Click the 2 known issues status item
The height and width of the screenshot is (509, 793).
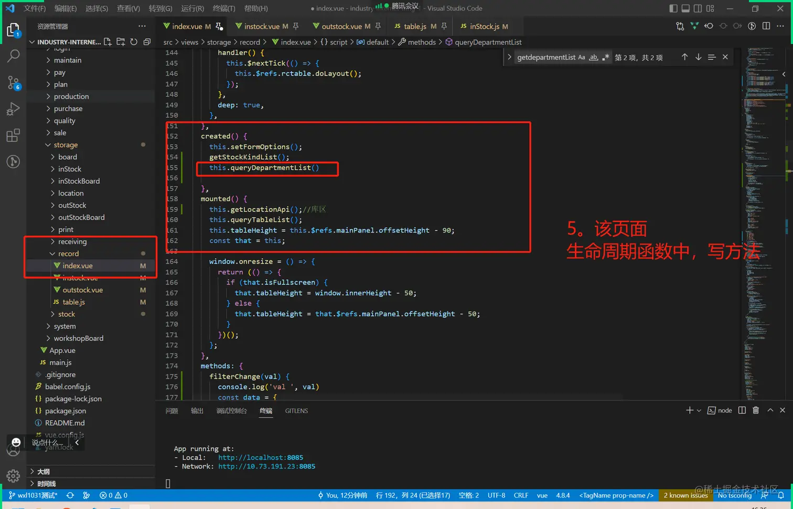685,495
